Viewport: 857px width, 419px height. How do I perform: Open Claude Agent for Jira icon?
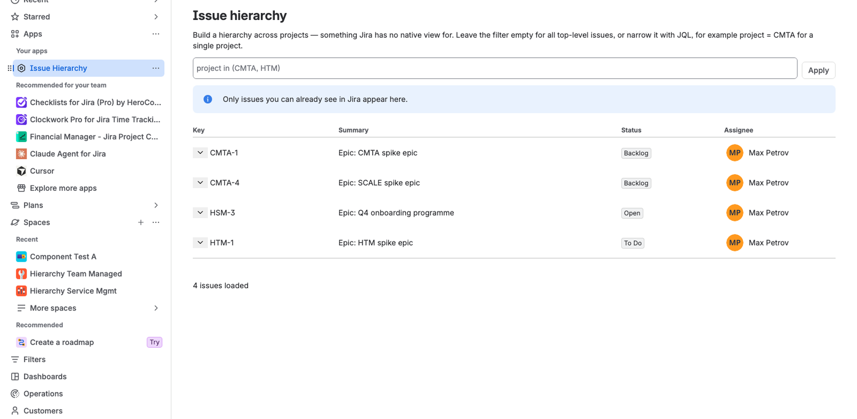[21, 154]
